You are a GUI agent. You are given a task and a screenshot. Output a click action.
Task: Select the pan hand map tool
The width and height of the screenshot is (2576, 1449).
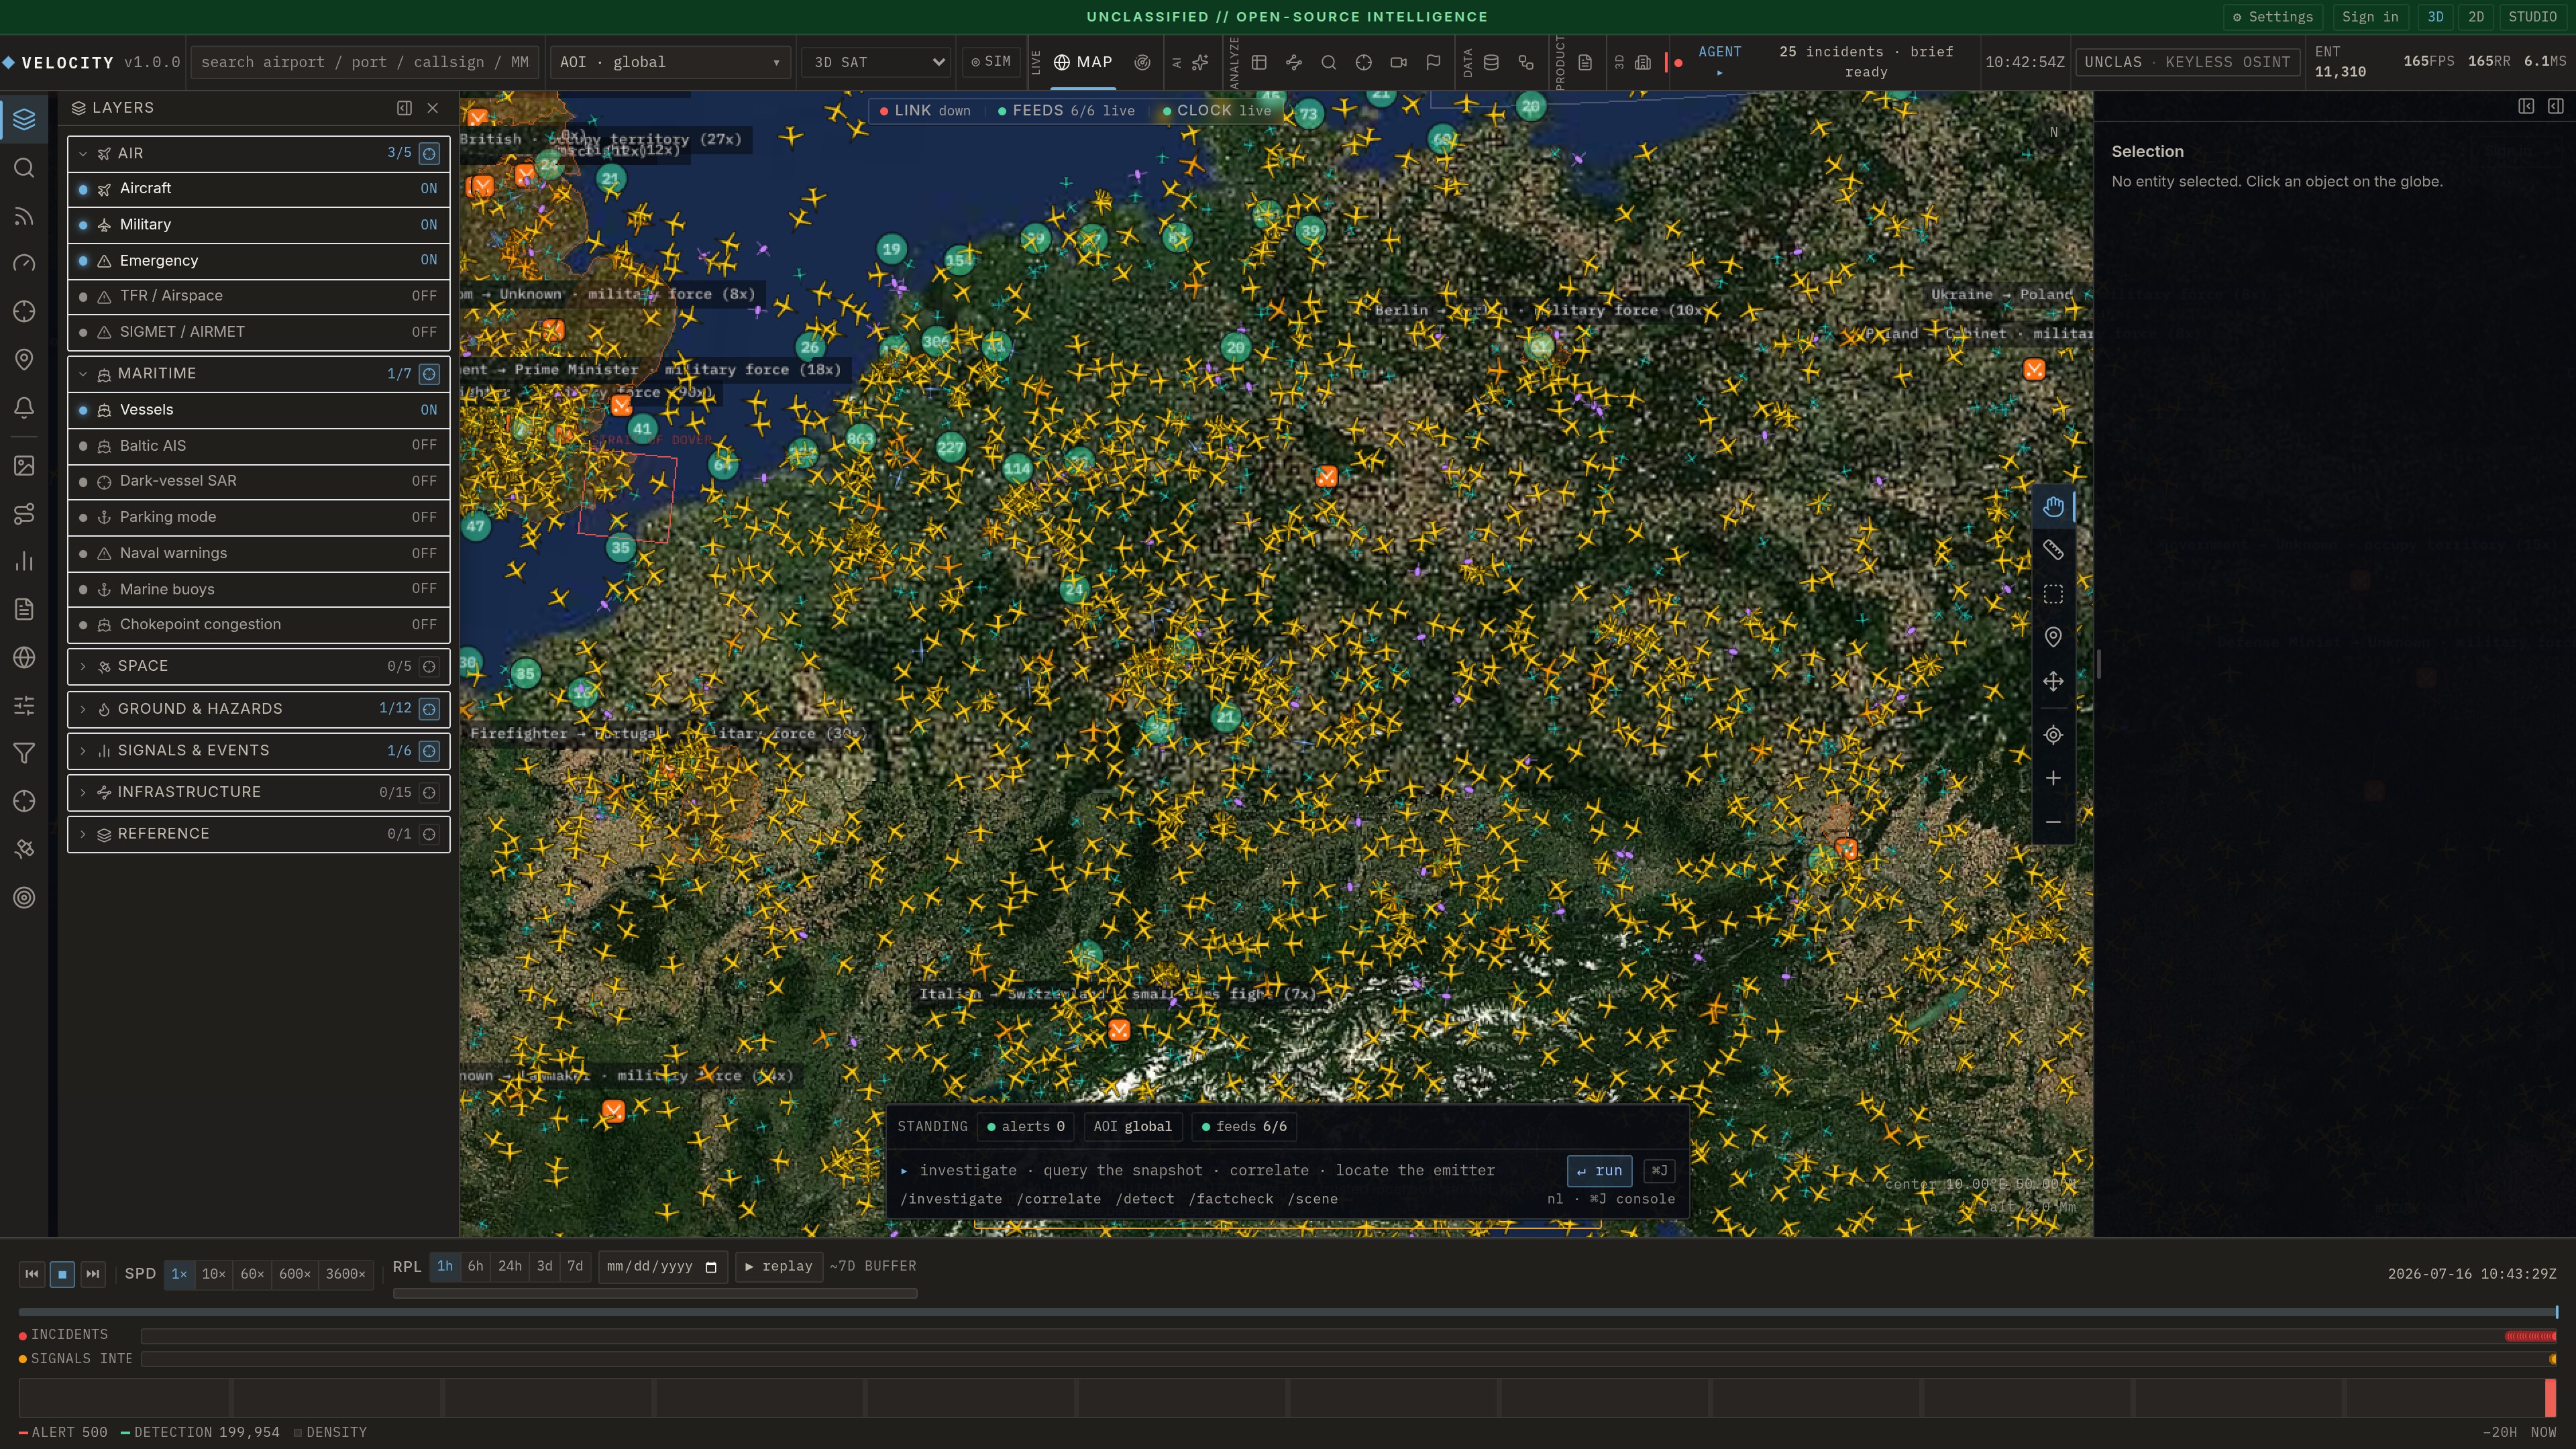click(x=2053, y=507)
